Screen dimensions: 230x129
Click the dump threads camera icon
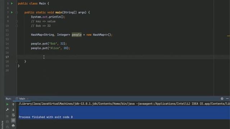pos(7,122)
